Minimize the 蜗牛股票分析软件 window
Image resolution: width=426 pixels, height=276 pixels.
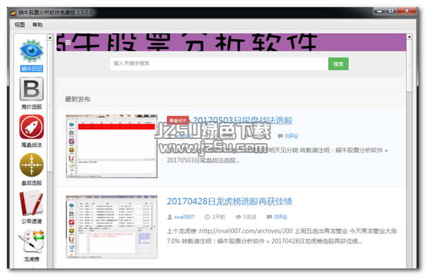pos(380,11)
